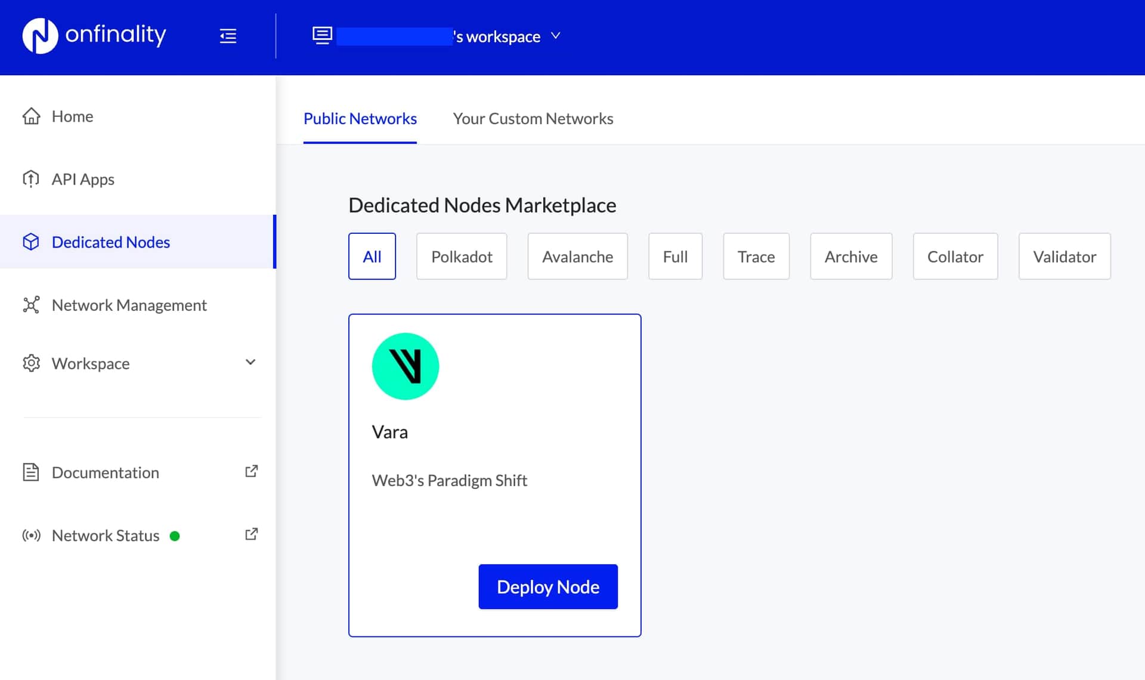Expand the Workspace sidebar menu
The height and width of the screenshot is (680, 1145).
250,363
